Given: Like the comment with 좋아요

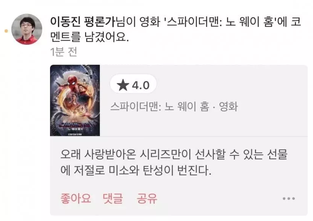Looking at the screenshot, I should [x=76, y=198].
